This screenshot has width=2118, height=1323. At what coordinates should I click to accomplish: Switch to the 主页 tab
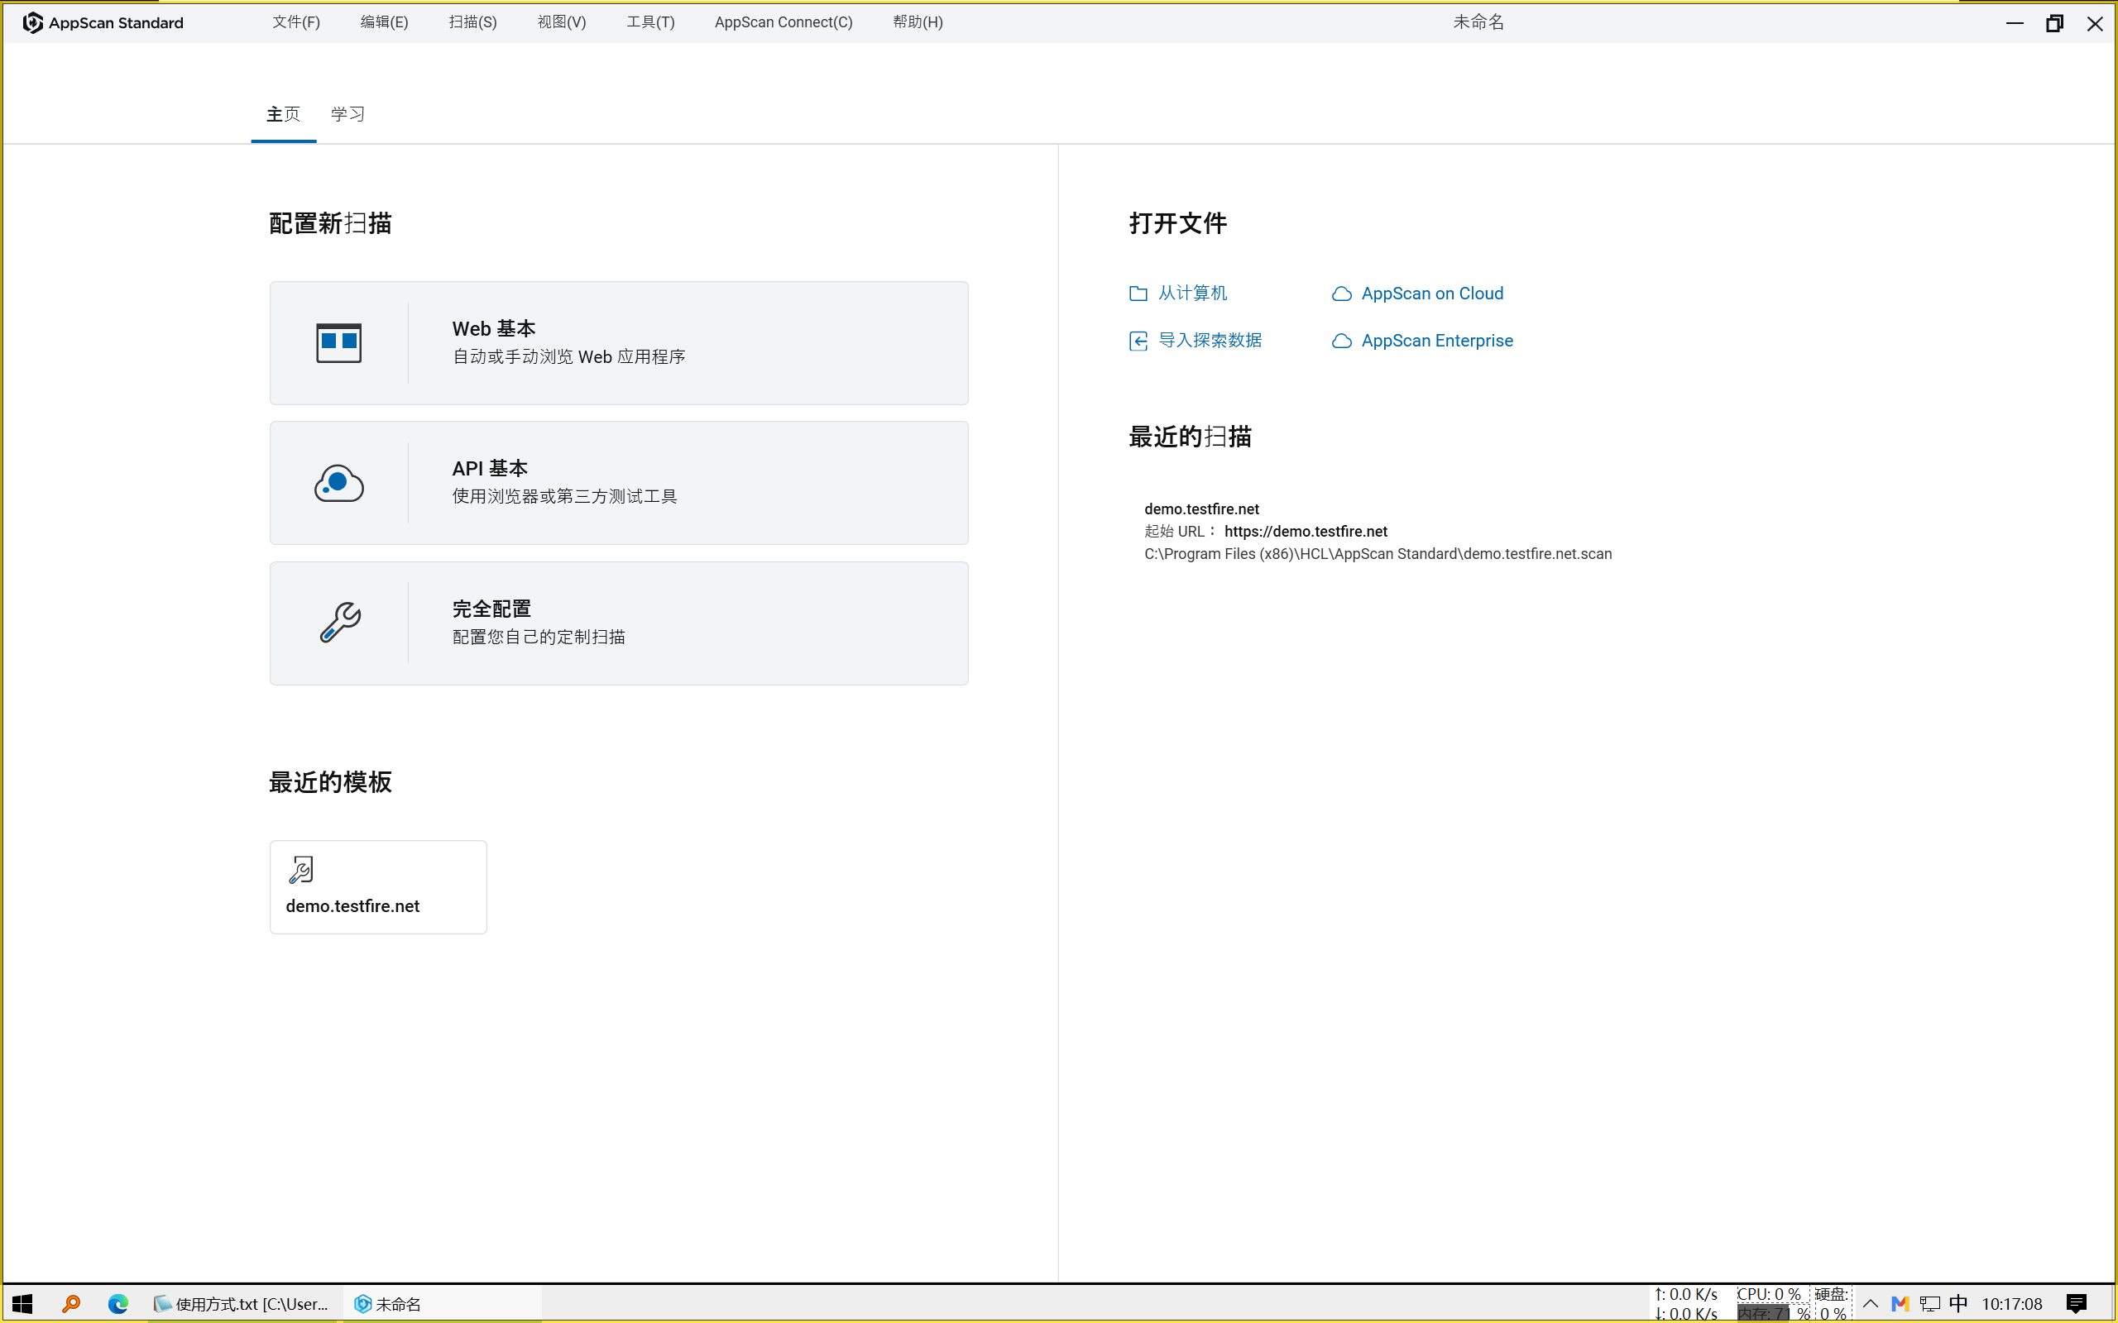(284, 115)
